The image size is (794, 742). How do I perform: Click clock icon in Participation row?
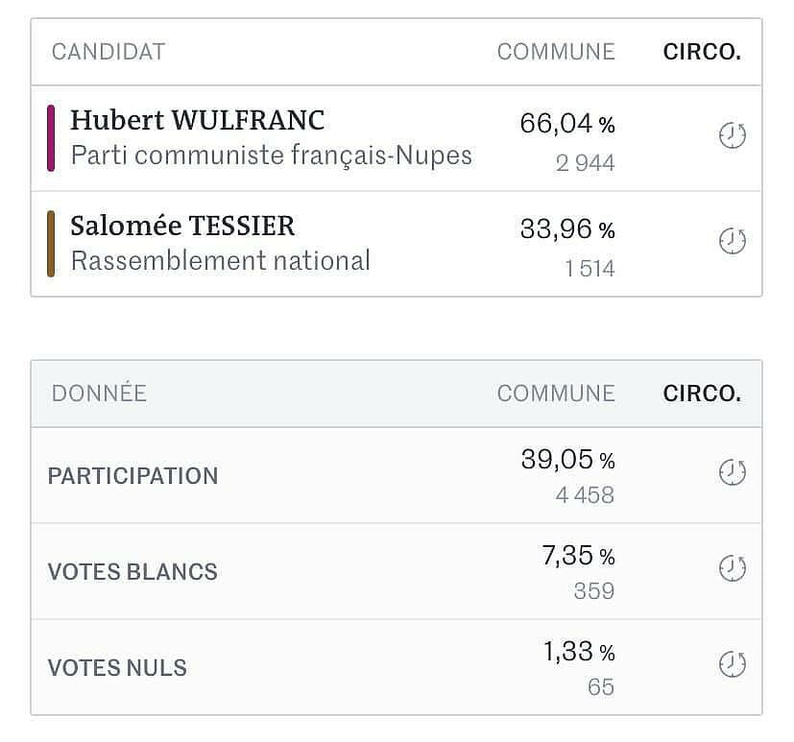pyautogui.click(x=733, y=472)
